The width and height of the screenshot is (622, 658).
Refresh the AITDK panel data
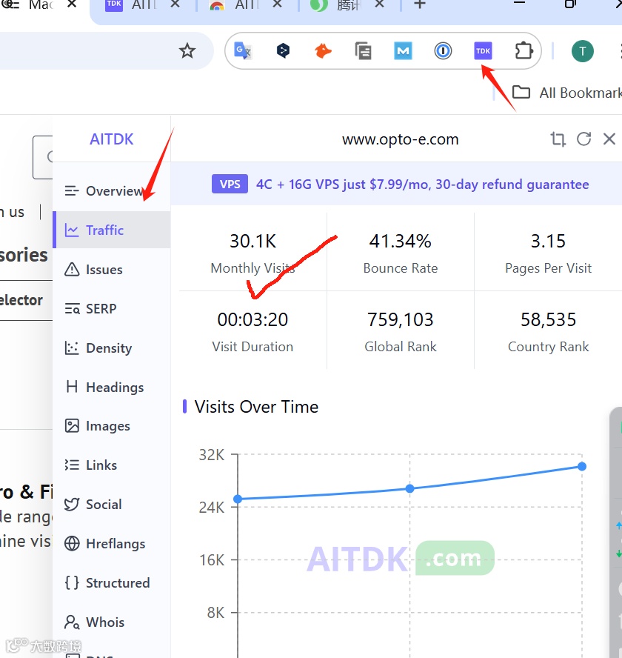583,139
